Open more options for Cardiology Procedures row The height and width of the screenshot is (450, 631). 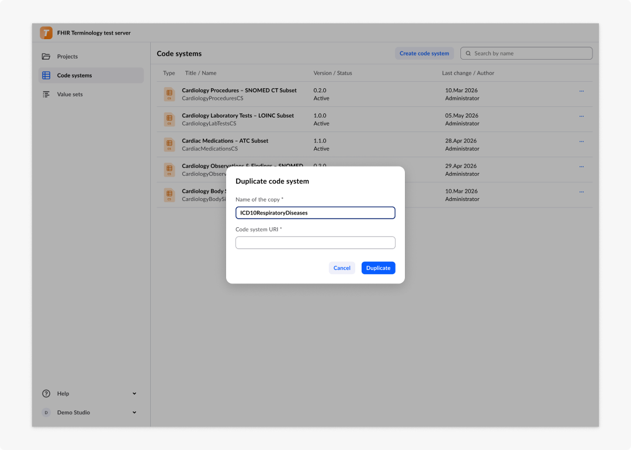click(x=581, y=91)
